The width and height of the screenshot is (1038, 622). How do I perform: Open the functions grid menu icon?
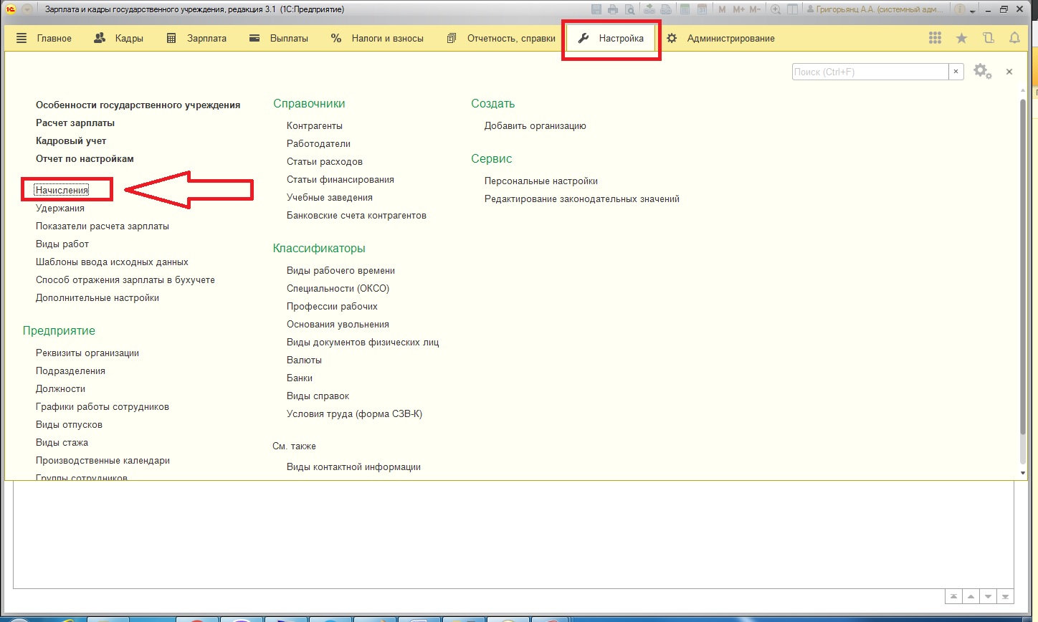tap(935, 39)
